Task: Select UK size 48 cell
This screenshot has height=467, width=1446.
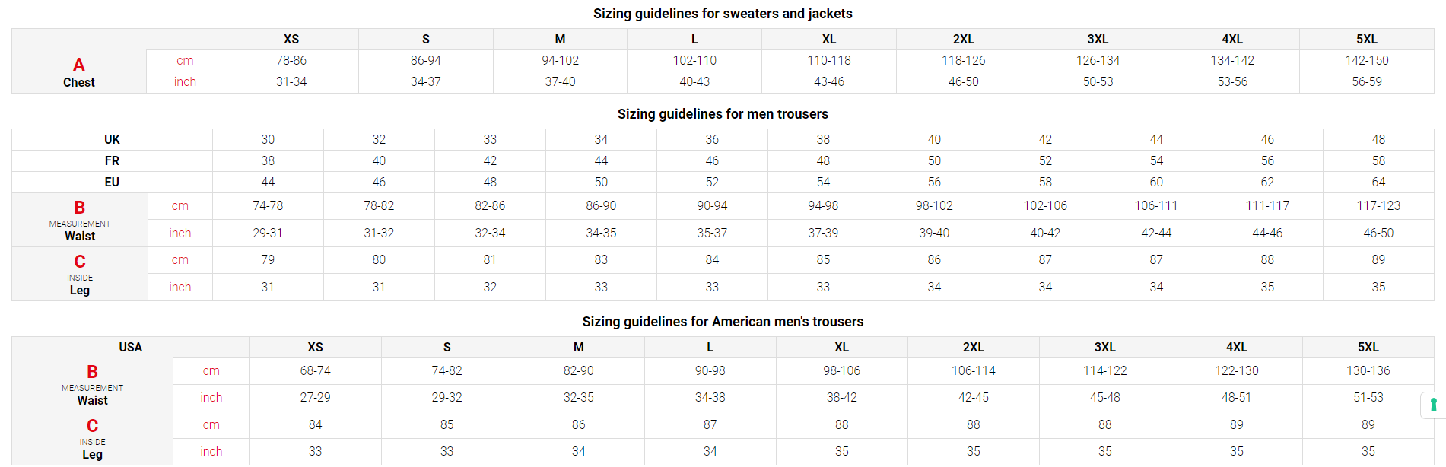Action: click(x=1378, y=140)
